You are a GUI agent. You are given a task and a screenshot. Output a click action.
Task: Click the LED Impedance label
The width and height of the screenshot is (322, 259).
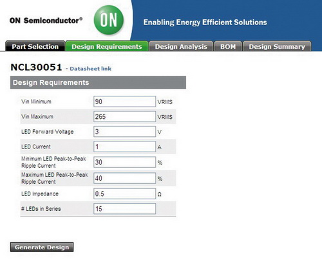click(x=40, y=194)
